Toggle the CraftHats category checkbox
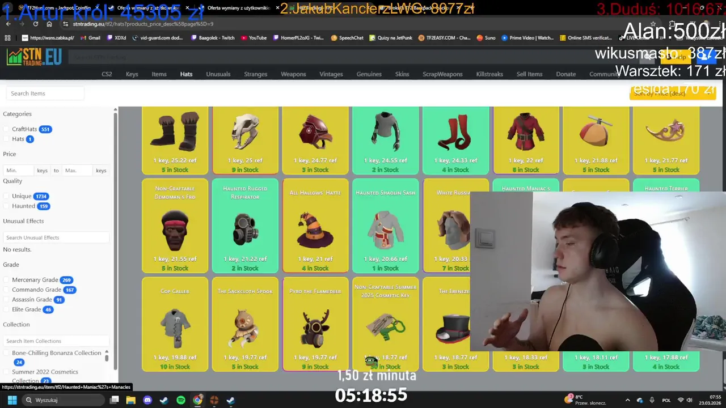 [7, 129]
